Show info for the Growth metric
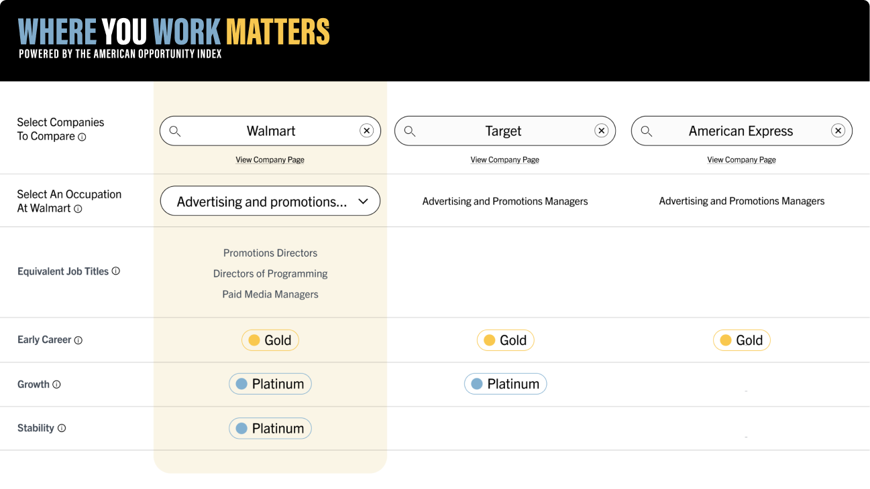The width and height of the screenshot is (870, 489). click(x=56, y=385)
